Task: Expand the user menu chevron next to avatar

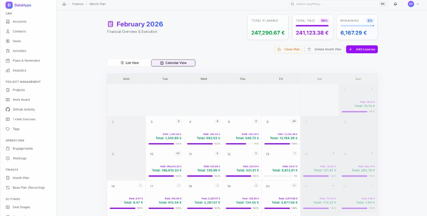Action: tap(417, 4)
